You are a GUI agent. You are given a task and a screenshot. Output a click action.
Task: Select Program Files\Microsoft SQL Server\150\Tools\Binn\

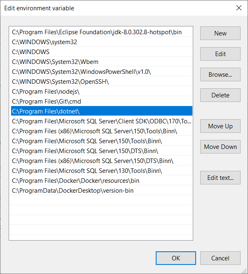pyautogui.click(x=102, y=141)
